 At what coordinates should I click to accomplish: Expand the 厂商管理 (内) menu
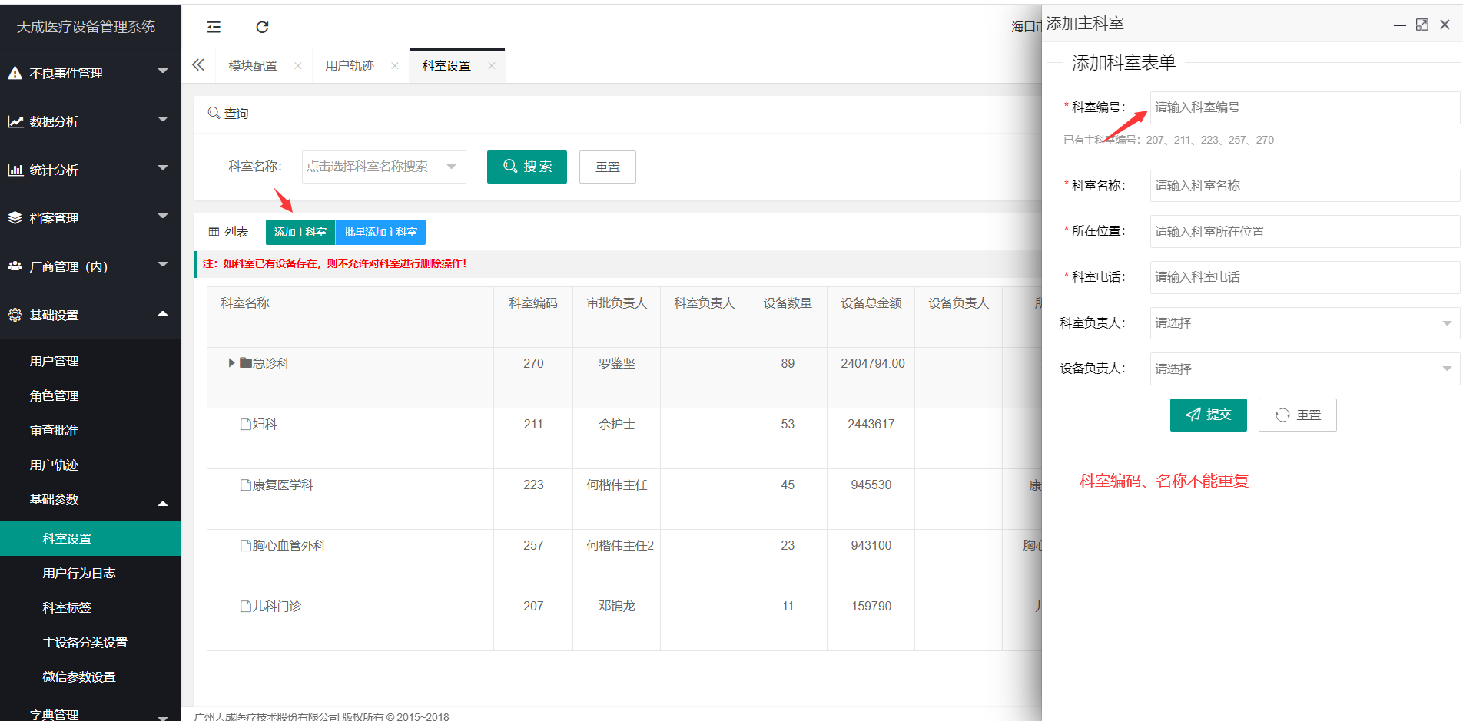pyautogui.click(x=163, y=265)
